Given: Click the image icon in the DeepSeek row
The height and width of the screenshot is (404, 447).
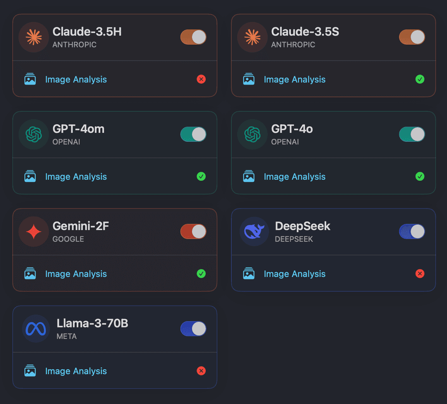Looking at the screenshot, I should click(249, 274).
